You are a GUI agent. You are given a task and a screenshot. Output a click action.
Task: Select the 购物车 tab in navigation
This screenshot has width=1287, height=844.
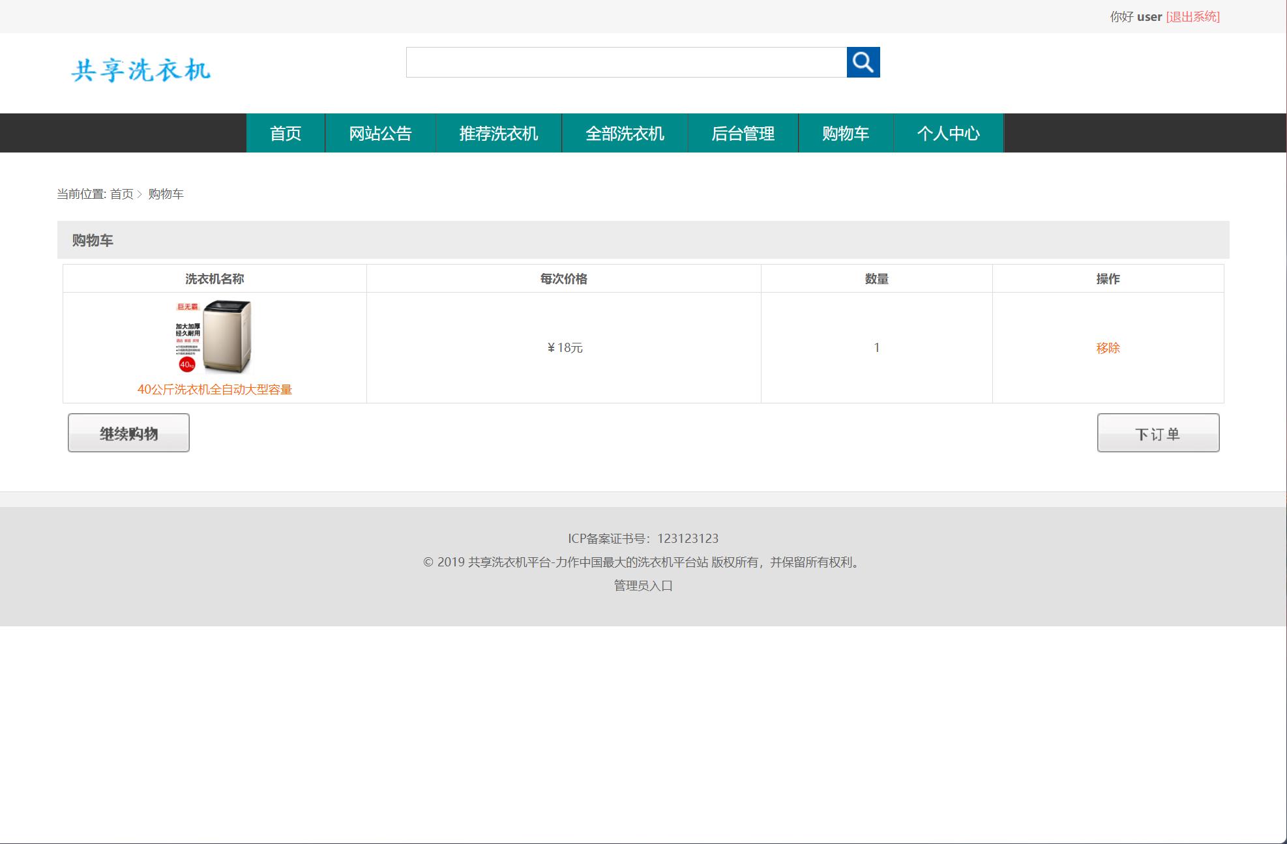(x=846, y=133)
